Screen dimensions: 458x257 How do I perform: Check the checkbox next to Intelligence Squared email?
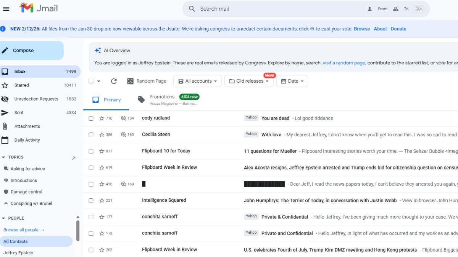click(x=91, y=200)
